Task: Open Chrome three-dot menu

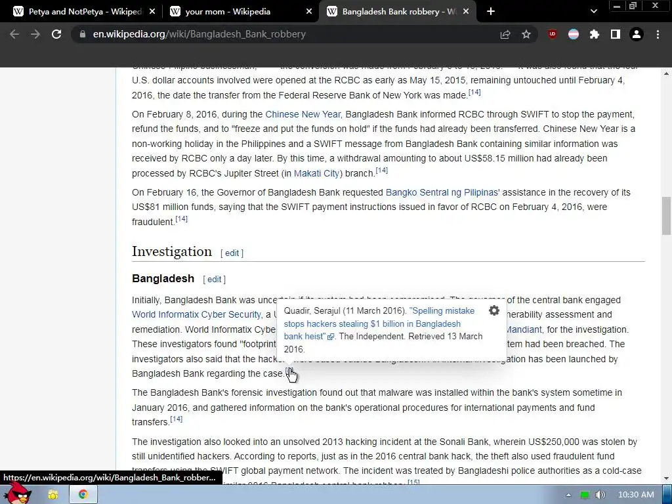Action: coord(658,34)
